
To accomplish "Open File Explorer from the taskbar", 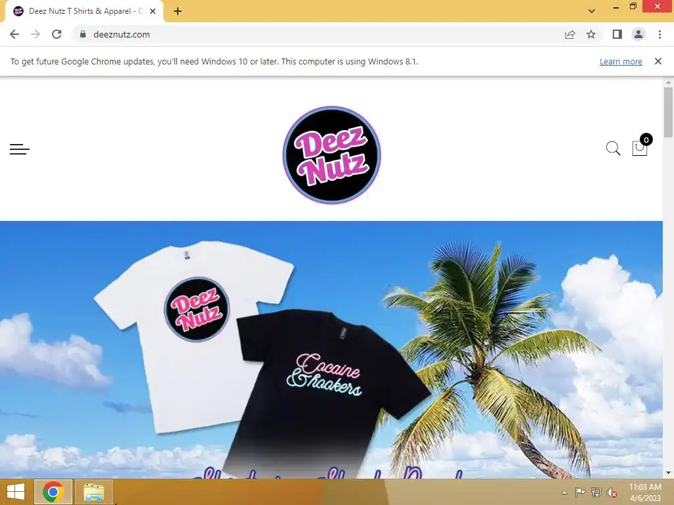I will point(93,492).
